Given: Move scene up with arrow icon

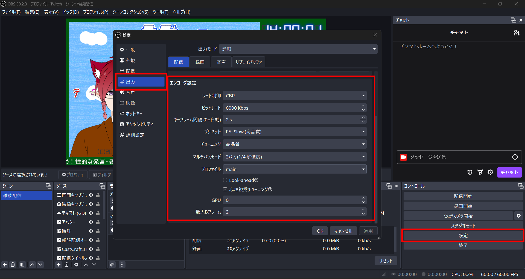Looking at the screenshot, I should [x=32, y=265].
